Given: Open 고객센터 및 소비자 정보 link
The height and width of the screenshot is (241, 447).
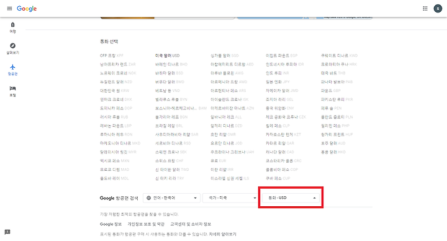Looking at the screenshot, I should coord(191,224).
